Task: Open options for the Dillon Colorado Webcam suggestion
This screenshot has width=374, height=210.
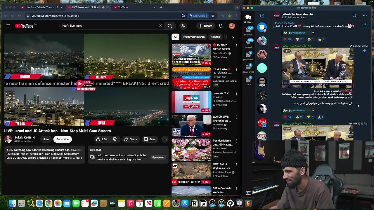Action: coord(236,188)
